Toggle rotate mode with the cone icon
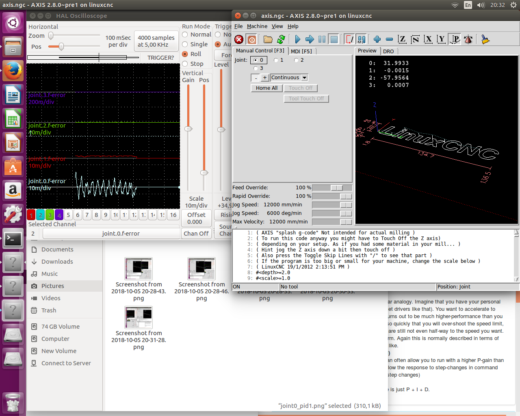Viewport: 520px width, 416px height. (468, 39)
